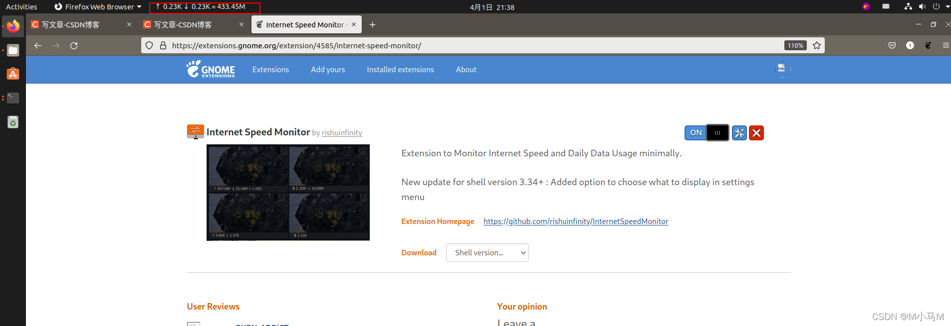Click the shield tracking protection icon
Screen dimensions: 951x326
[x=149, y=45]
